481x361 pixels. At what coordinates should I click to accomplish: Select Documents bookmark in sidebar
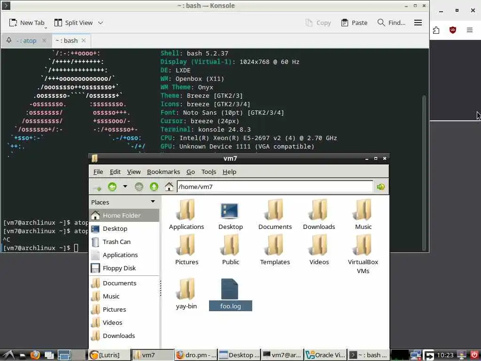coord(124,283)
